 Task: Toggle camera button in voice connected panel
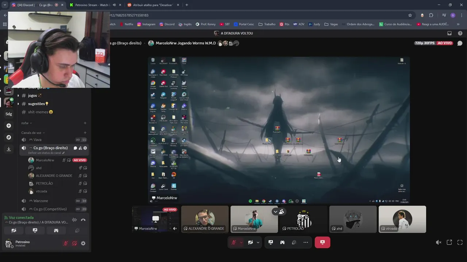coord(14,230)
